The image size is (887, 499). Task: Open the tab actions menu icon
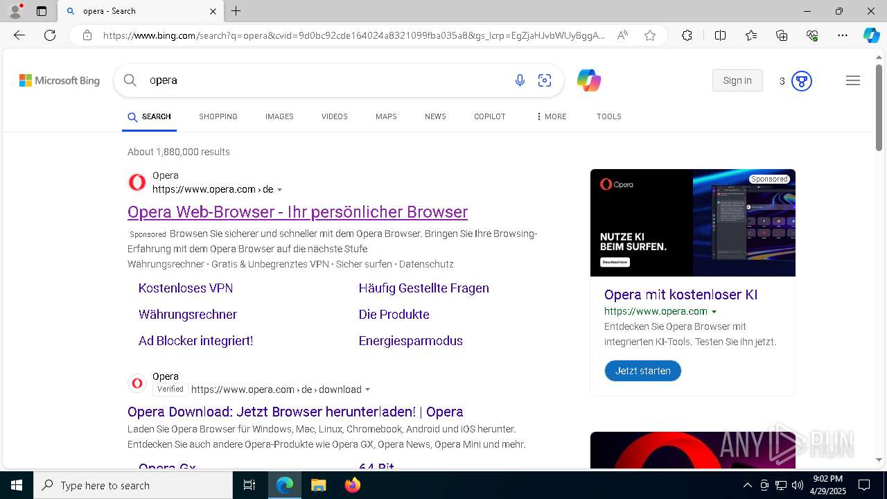42,11
